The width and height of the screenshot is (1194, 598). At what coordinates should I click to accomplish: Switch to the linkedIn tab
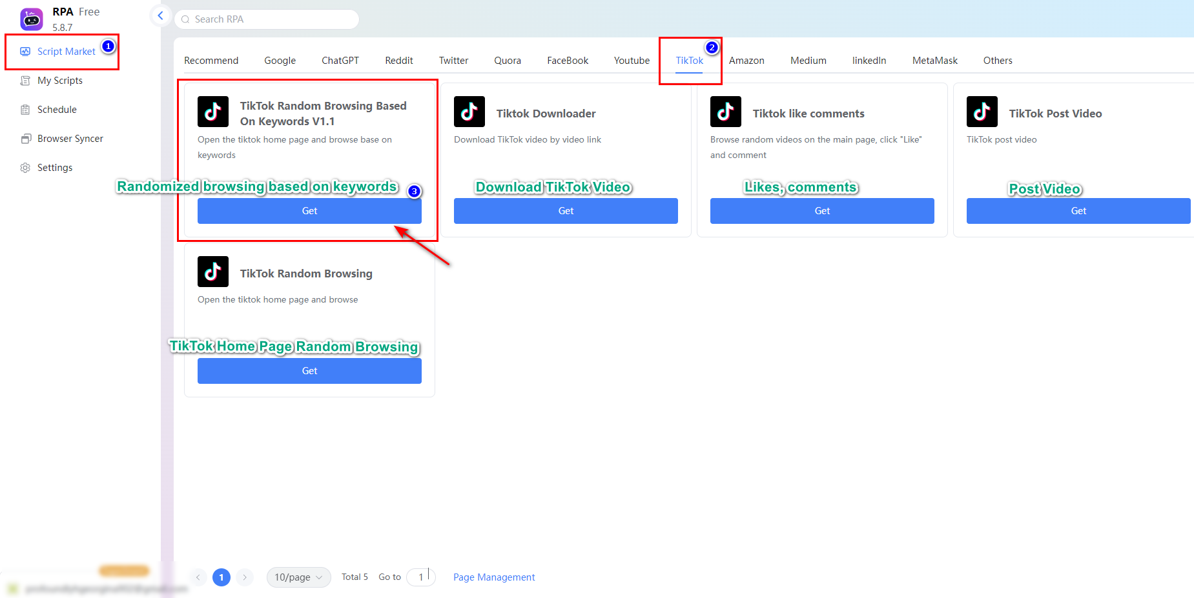coord(869,61)
